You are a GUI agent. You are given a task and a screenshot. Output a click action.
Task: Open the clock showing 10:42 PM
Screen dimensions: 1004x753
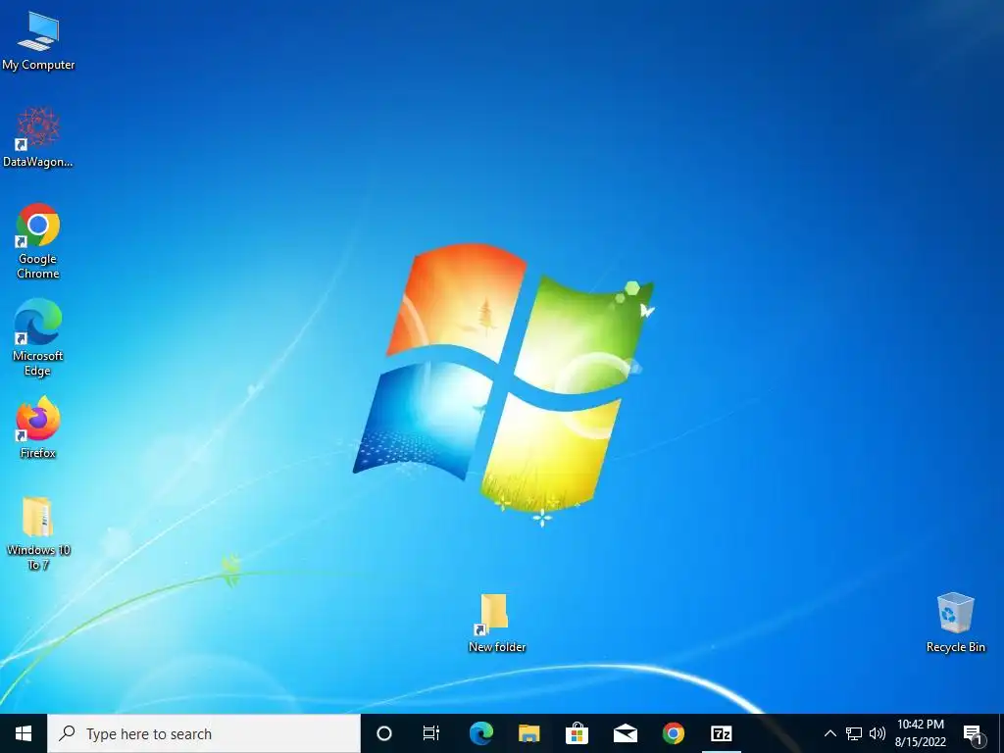point(920,733)
